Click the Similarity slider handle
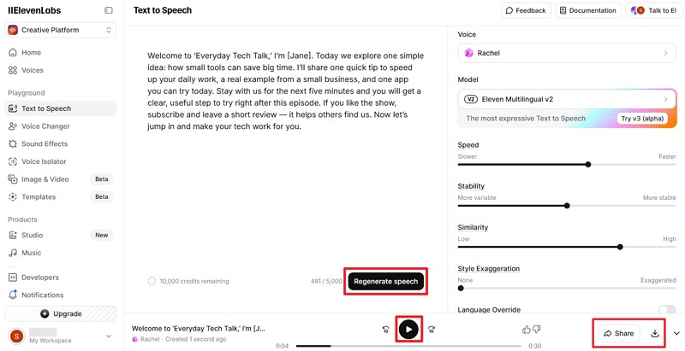Image resolution: width=685 pixels, height=351 pixels. (620, 247)
